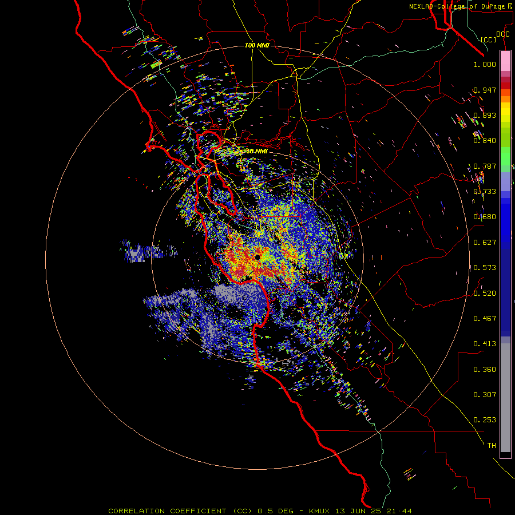Click the 0.787 legend value

coord(485,166)
